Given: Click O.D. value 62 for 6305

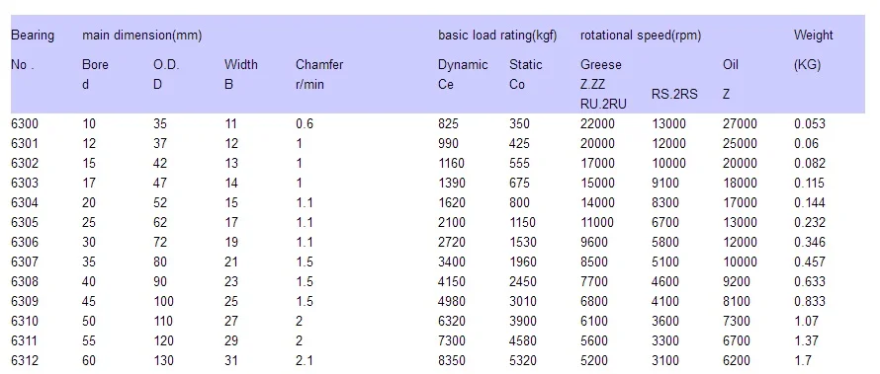Looking at the screenshot, I should point(160,222).
